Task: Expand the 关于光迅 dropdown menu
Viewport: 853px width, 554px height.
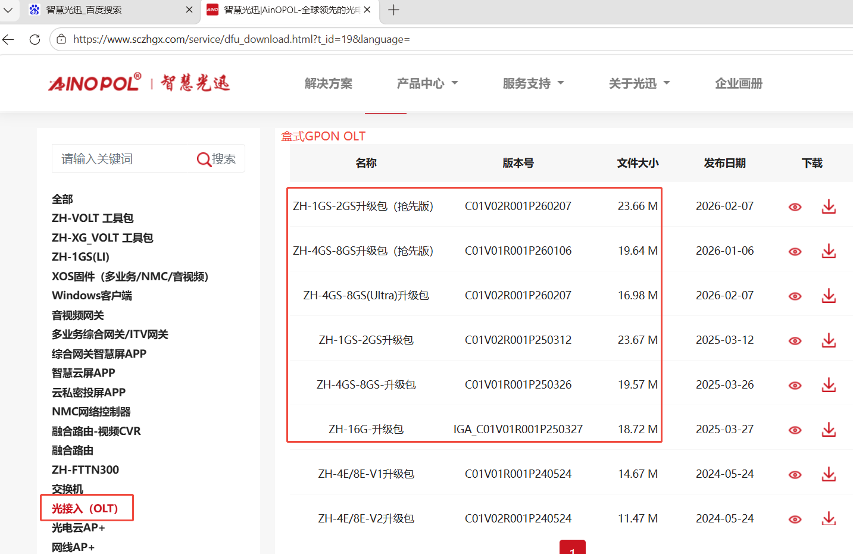Action: coord(639,83)
